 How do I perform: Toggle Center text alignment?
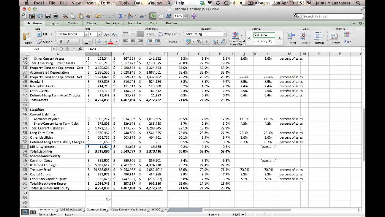(133, 42)
